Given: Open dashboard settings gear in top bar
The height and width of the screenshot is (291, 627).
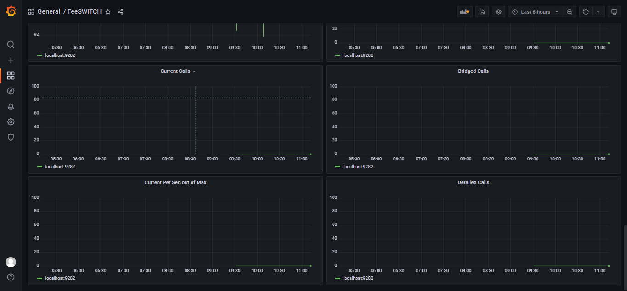Looking at the screenshot, I should 498,12.
